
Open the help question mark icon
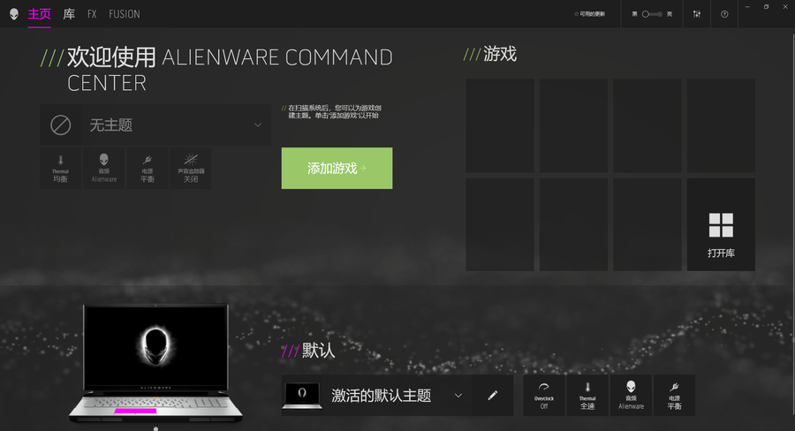pos(724,14)
